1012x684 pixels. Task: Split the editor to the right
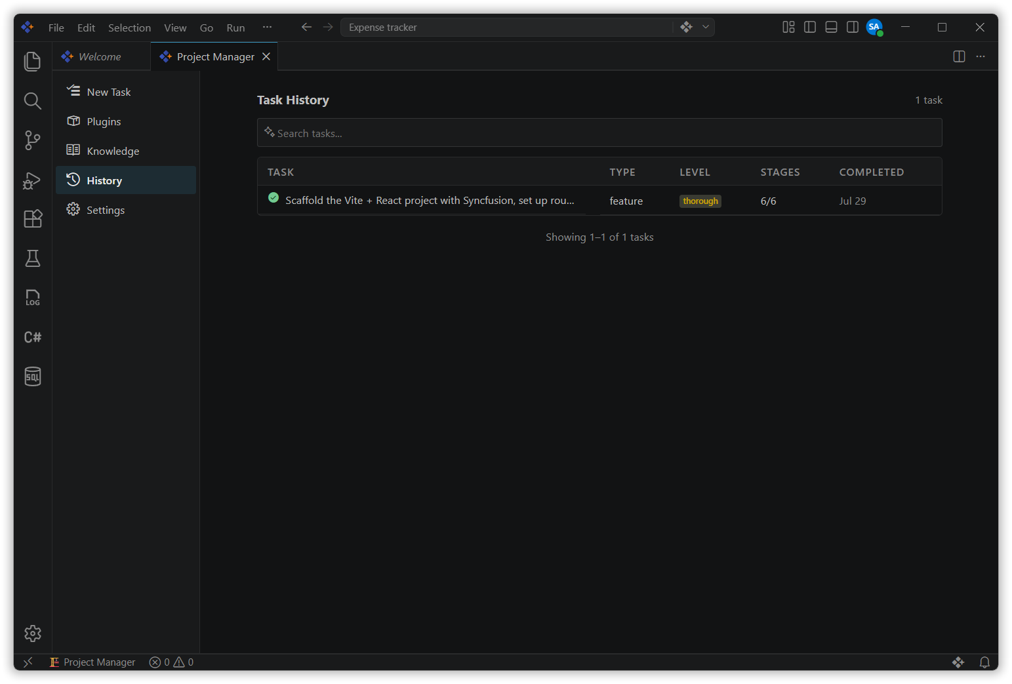tap(959, 56)
